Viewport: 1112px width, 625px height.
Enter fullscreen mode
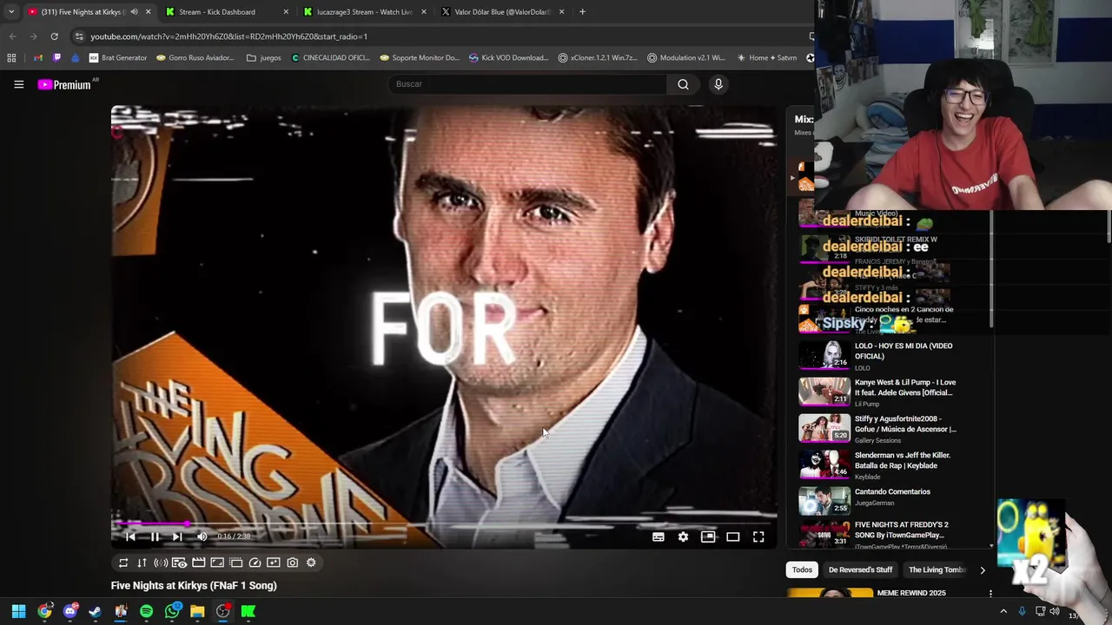coord(758,536)
